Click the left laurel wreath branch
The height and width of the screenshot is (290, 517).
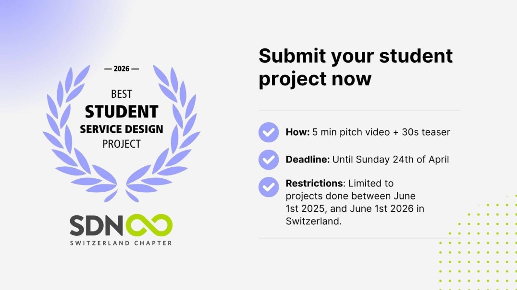72,139
